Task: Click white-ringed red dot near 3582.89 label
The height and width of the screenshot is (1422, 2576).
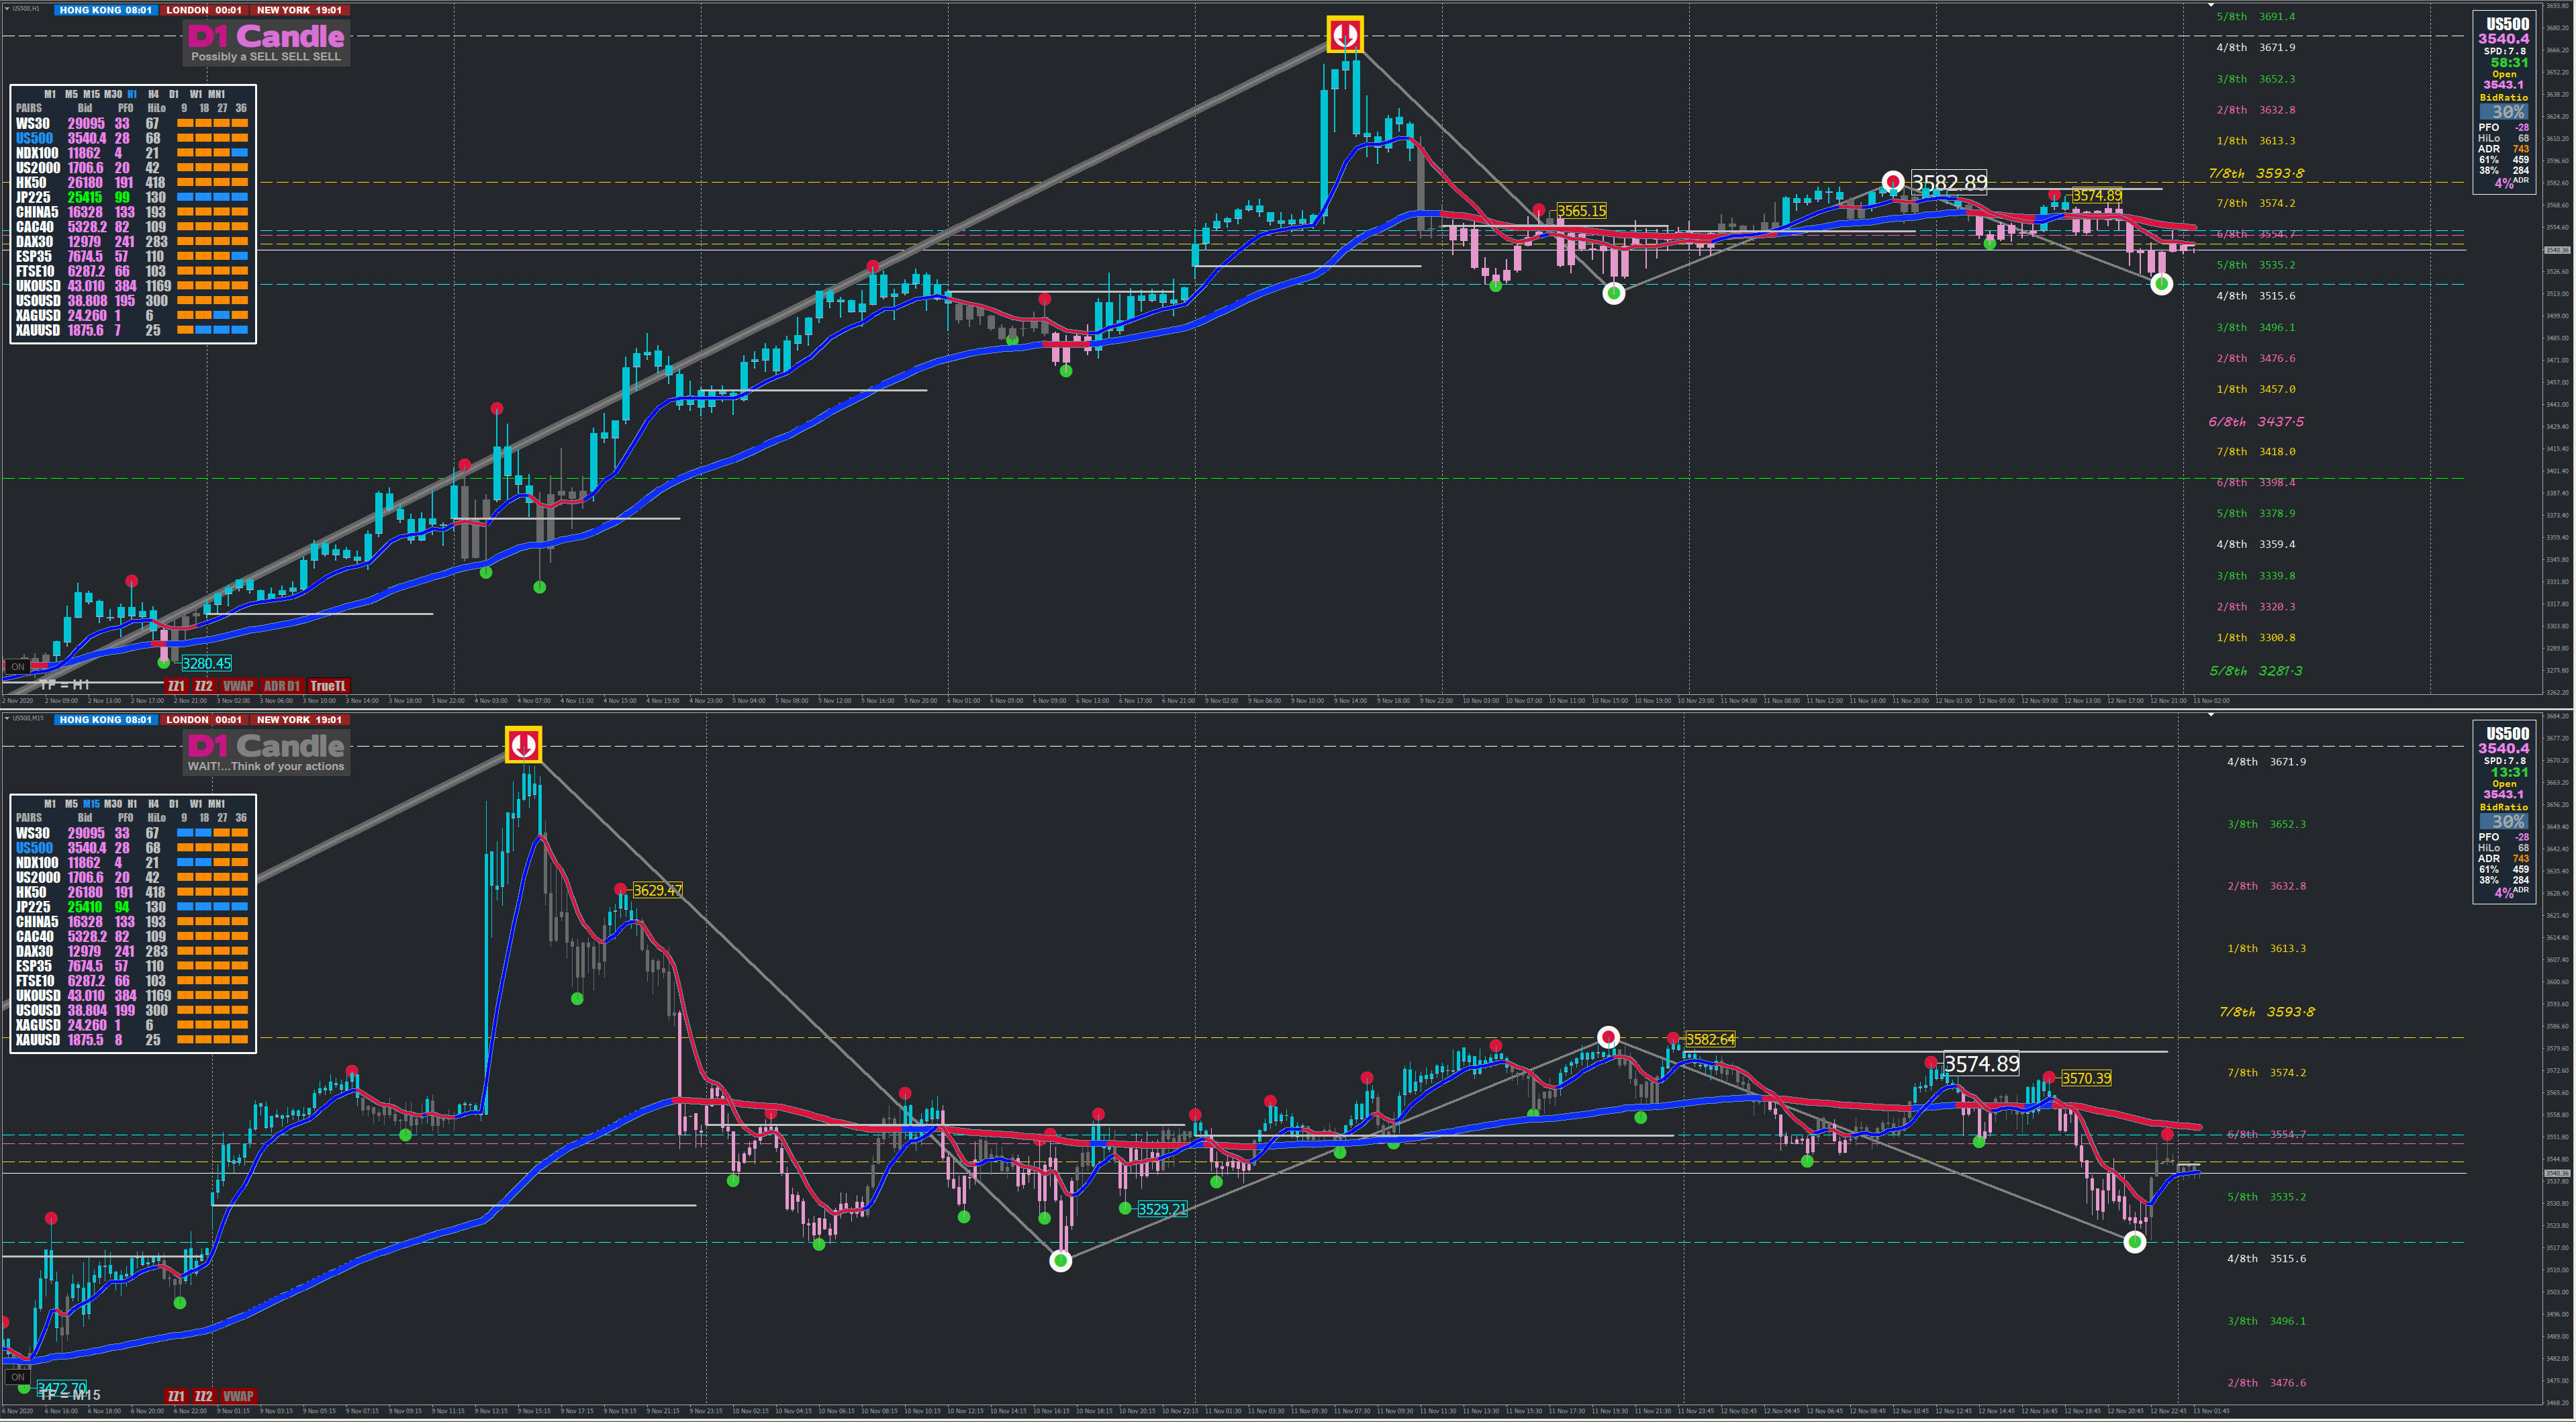Action: [1892, 182]
